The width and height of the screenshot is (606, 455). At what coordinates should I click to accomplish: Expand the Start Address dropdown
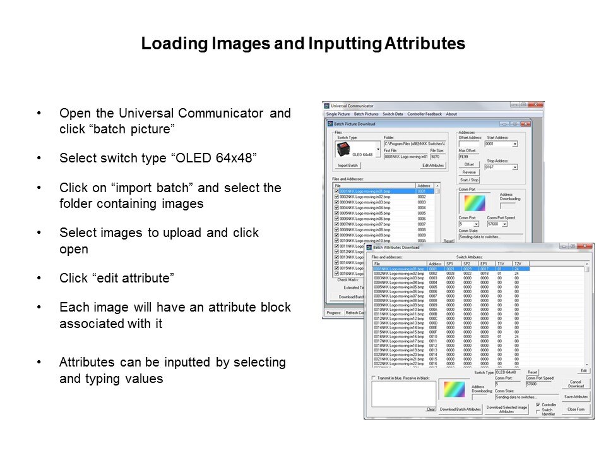(515, 144)
